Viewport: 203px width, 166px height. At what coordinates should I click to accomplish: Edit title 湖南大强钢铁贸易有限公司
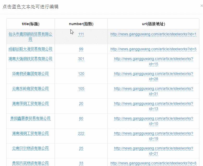pyautogui.click(x=31, y=59)
